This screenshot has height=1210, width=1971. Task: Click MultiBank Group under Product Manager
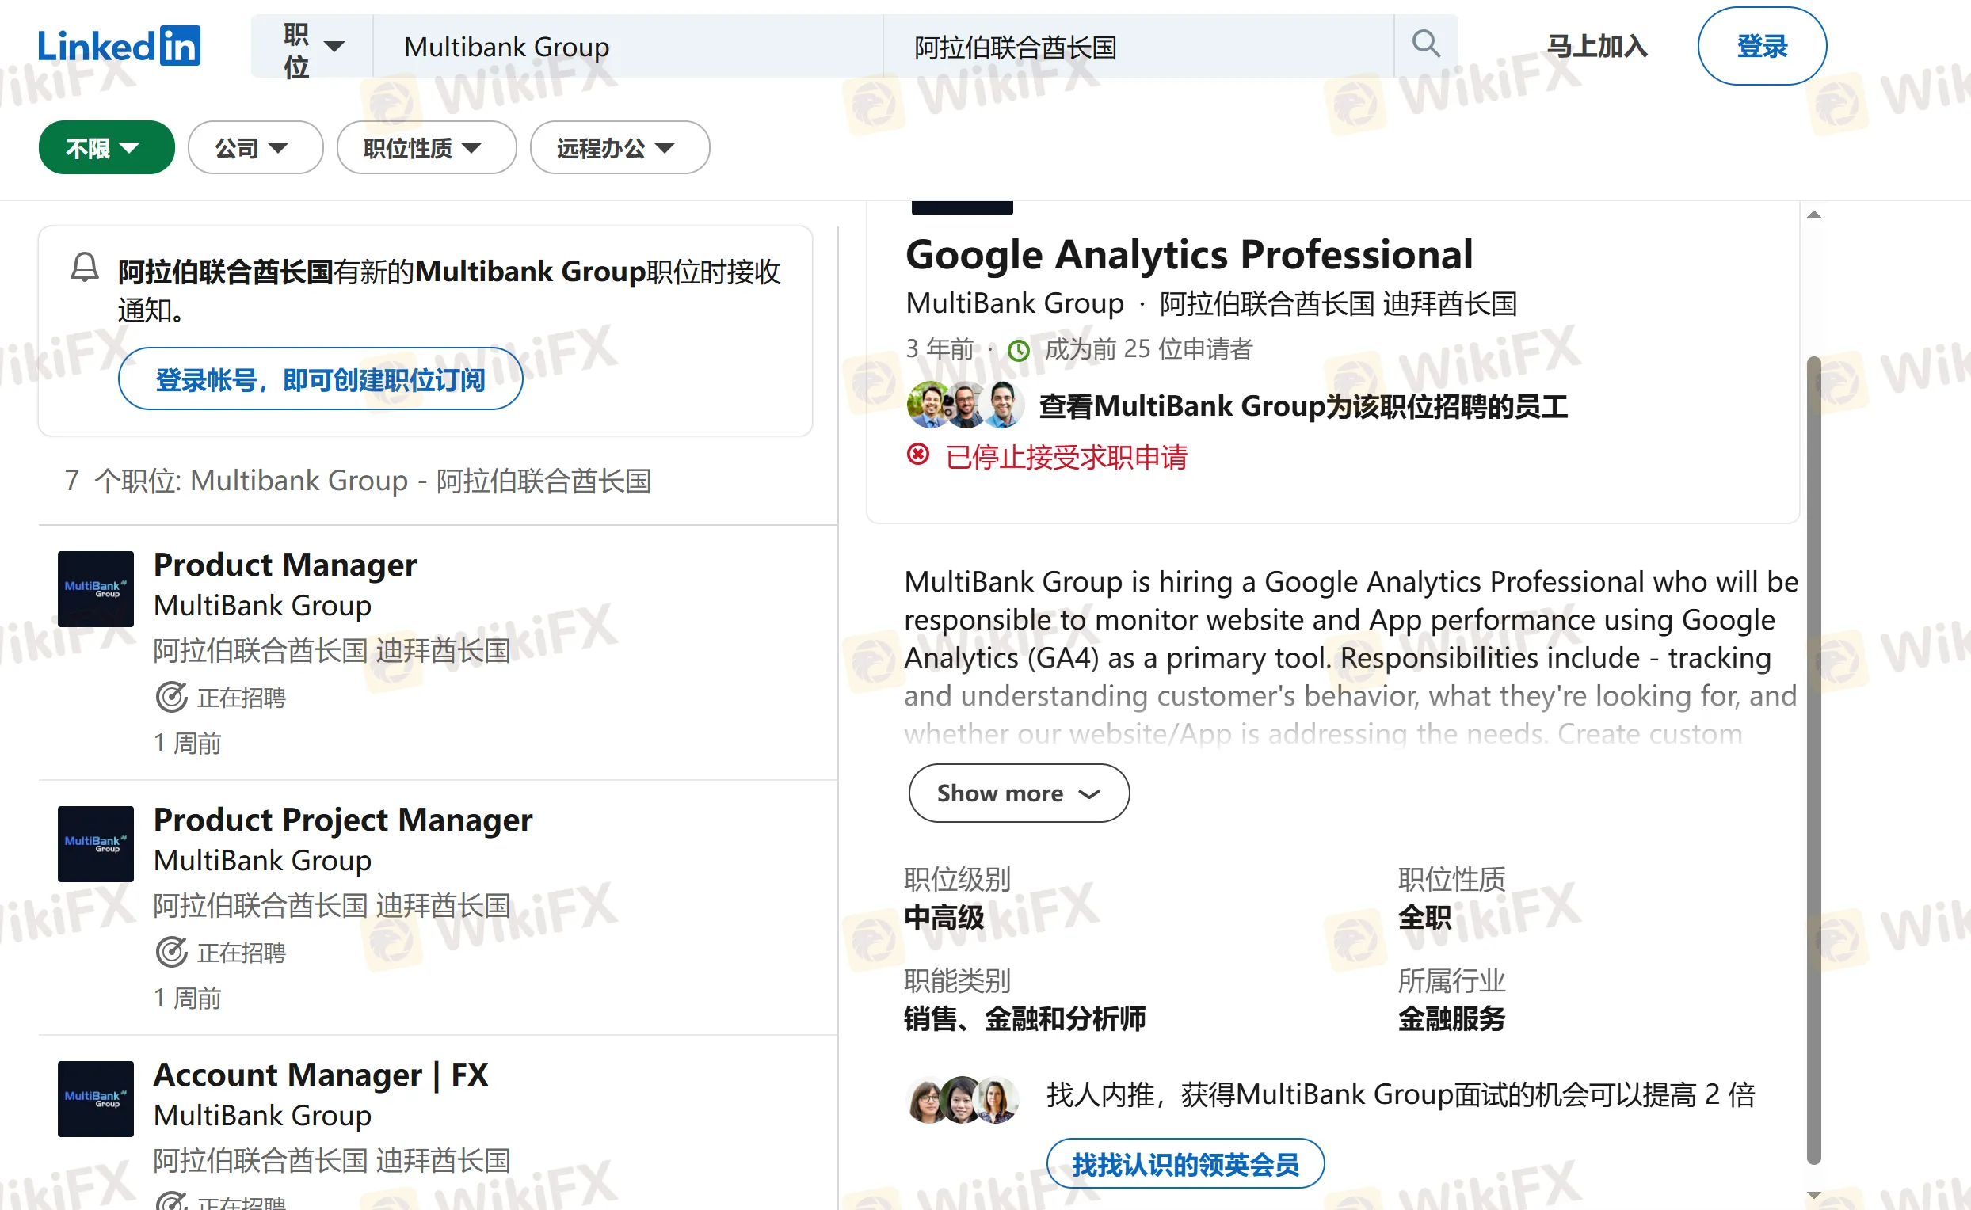coord(262,605)
